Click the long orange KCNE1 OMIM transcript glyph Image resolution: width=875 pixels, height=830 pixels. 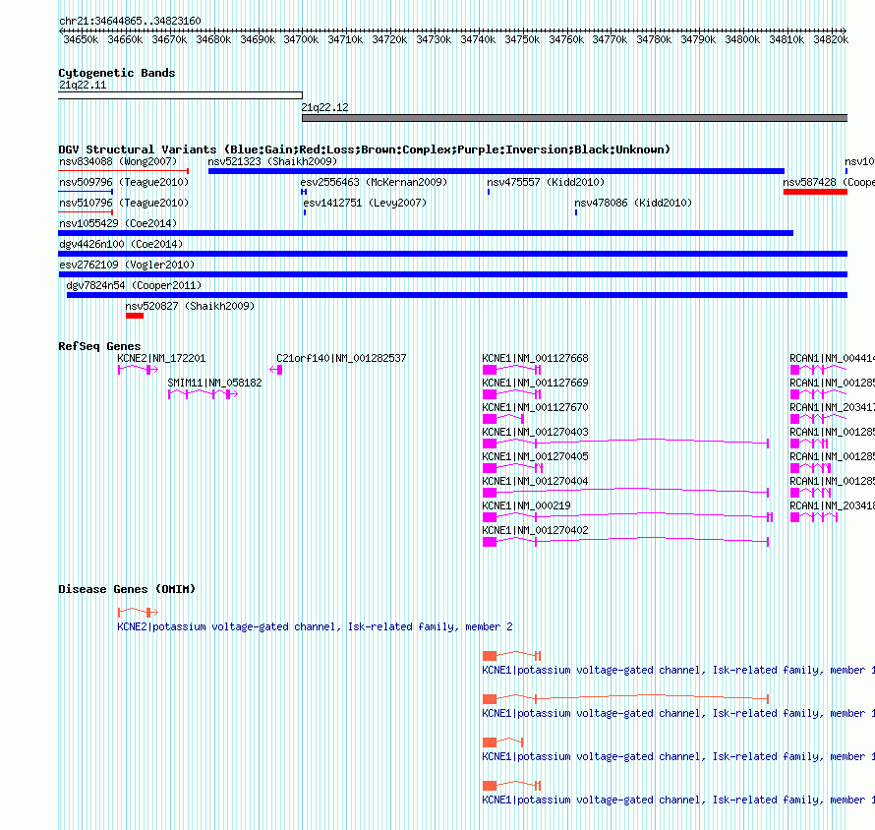[625, 699]
